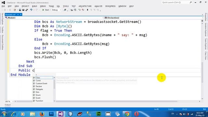Click the increase indent toolbar icon
The height and width of the screenshot is (117, 208).
tap(75, 10)
